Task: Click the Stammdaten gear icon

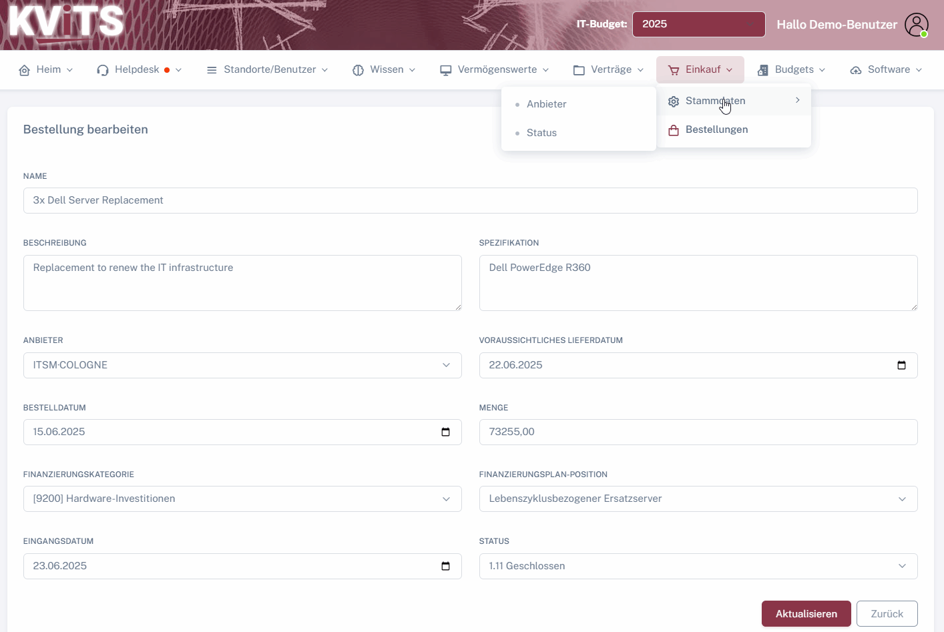Action: coord(674,101)
